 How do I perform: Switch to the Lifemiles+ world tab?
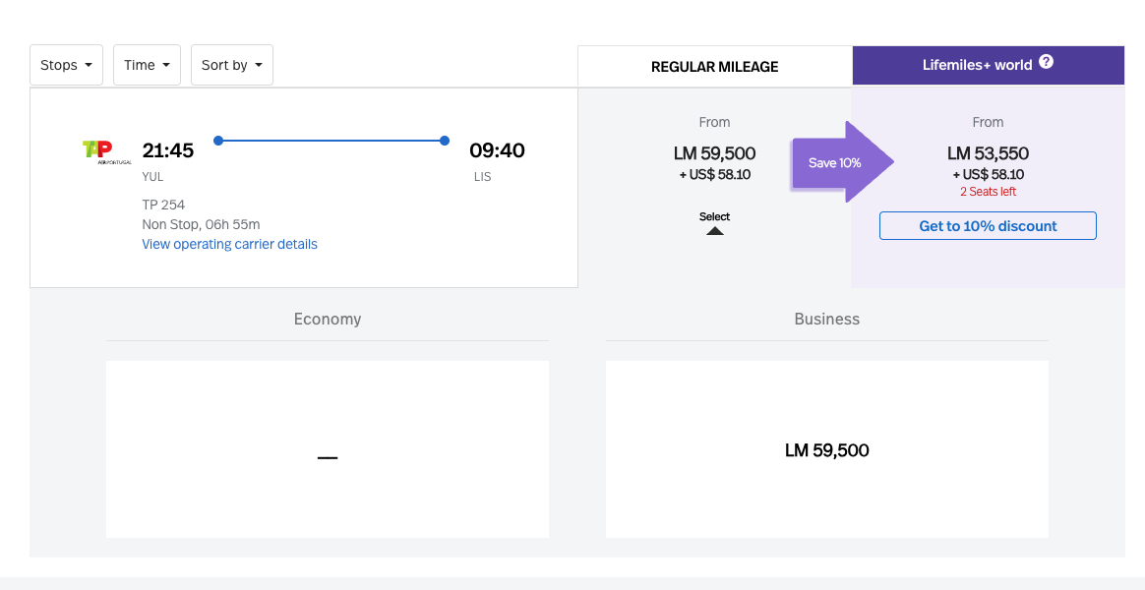988,65
